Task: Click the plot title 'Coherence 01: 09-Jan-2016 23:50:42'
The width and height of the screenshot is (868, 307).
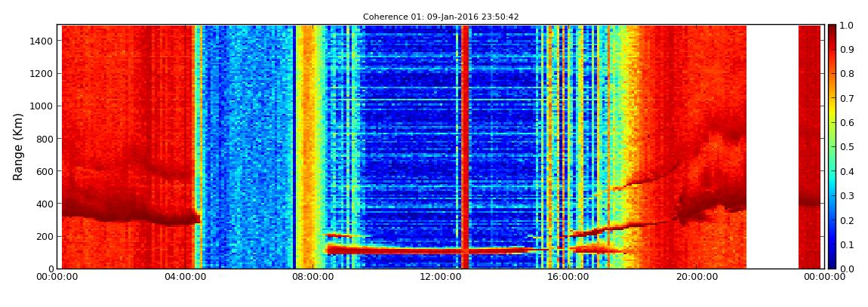Action: point(441,17)
